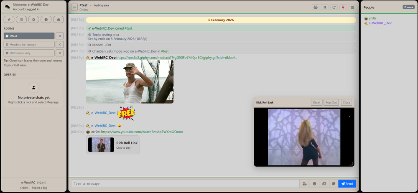Click the FREE sticker image
The width and height of the screenshot is (418, 193).
point(127,113)
